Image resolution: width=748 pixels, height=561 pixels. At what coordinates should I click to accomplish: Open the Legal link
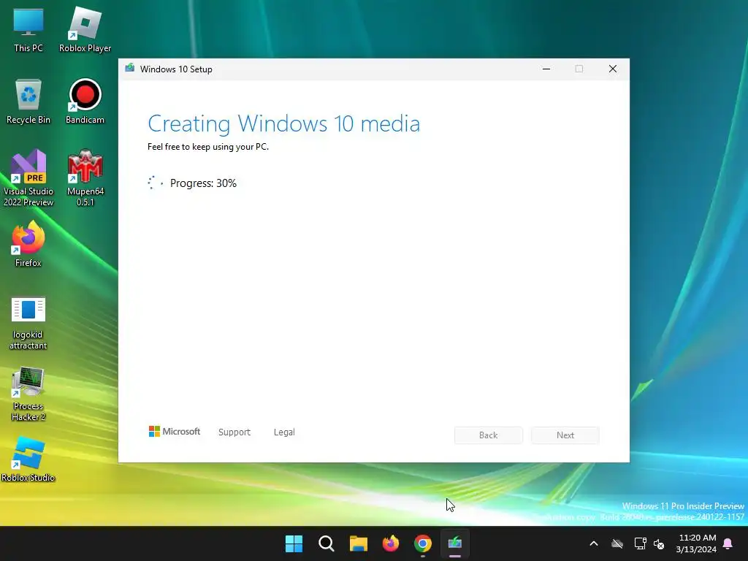click(x=284, y=432)
